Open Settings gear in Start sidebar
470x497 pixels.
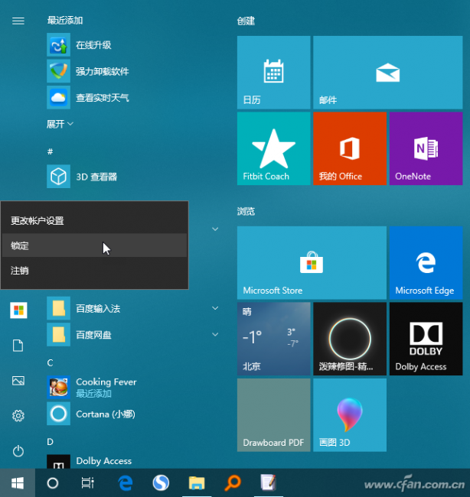tap(18, 415)
